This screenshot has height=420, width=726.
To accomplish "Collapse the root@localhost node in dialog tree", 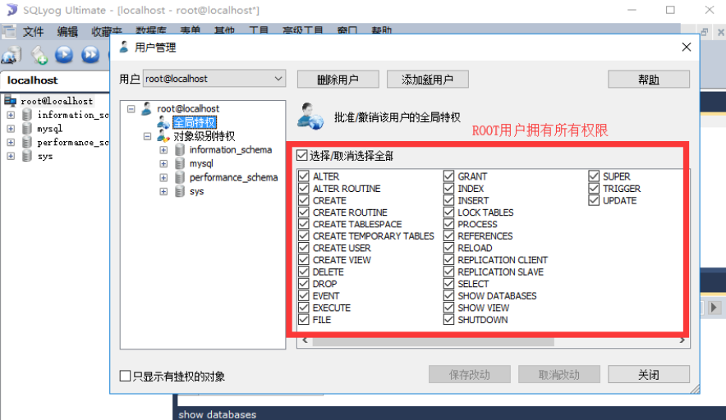I will (x=131, y=109).
